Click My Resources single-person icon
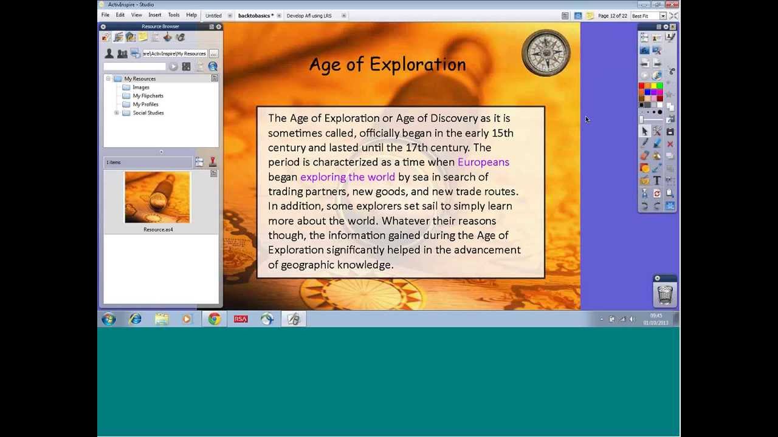This screenshot has height=437, width=778. click(x=109, y=53)
